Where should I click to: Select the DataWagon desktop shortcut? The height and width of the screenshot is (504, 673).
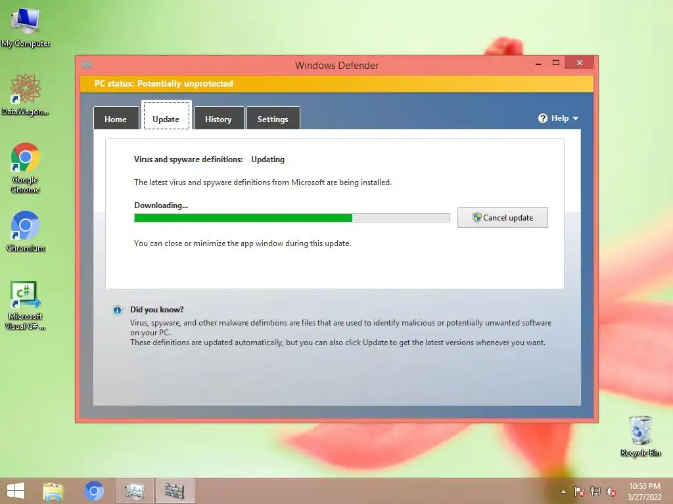(26, 95)
